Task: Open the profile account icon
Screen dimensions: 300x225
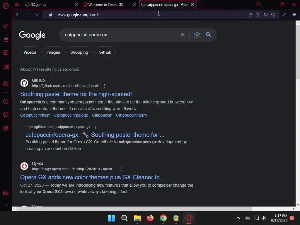Action: [x=285, y=15]
